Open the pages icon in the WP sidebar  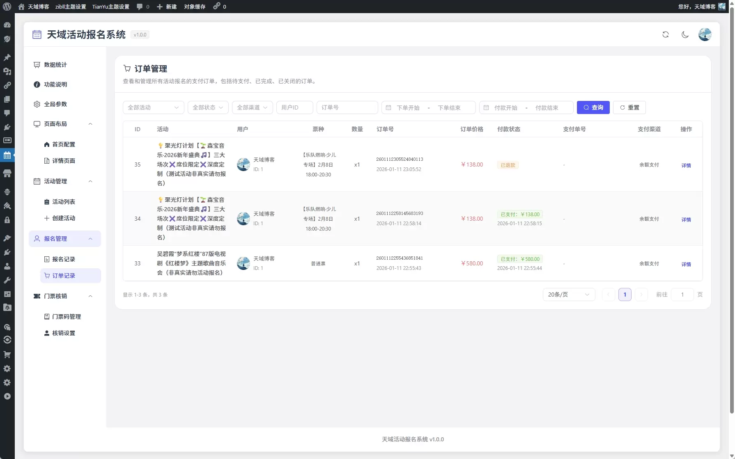(x=7, y=99)
